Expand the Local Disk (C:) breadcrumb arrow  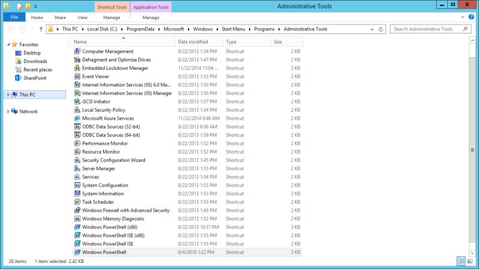click(x=122, y=29)
